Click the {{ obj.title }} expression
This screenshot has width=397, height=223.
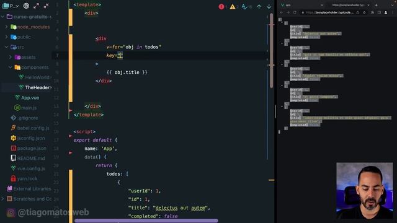click(x=127, y=72)
